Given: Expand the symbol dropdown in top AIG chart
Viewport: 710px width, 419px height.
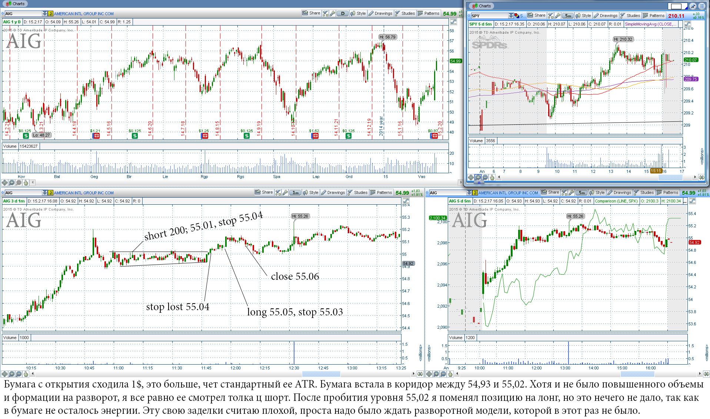Looking at the screenshot, I should click(45, 14).
